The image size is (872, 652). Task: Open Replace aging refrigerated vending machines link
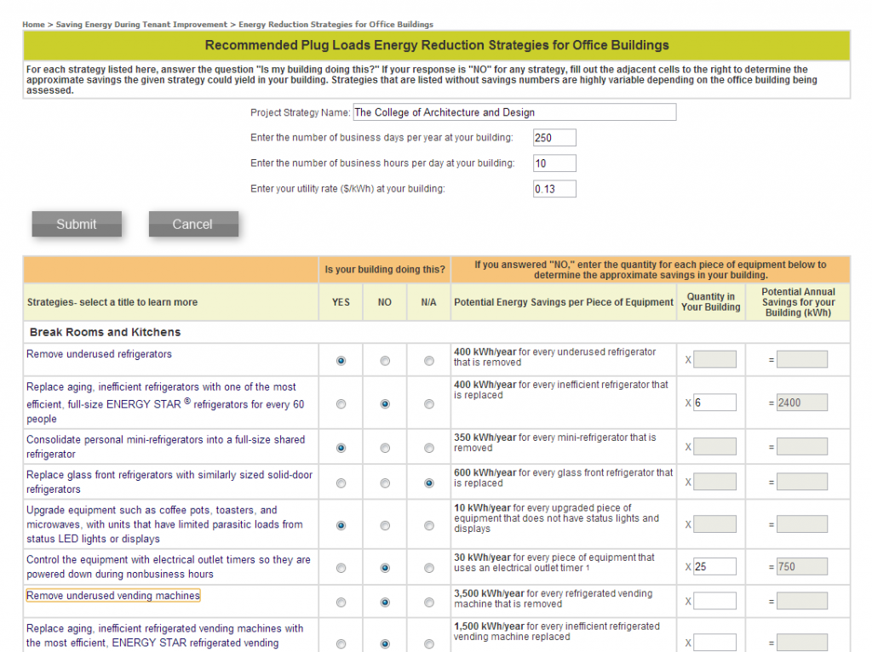tap(164, 636)
